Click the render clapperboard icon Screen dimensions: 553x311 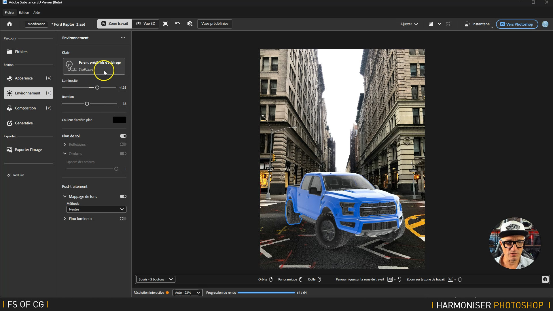[431, 24]
